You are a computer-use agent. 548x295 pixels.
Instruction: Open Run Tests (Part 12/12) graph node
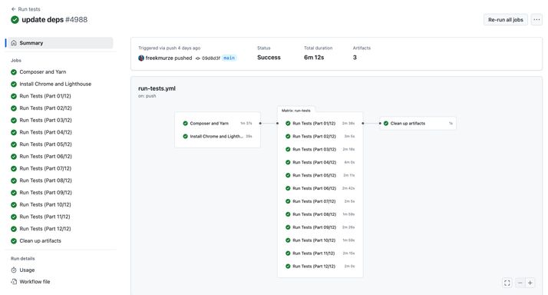pyautogui.click(x=320, y=267)
